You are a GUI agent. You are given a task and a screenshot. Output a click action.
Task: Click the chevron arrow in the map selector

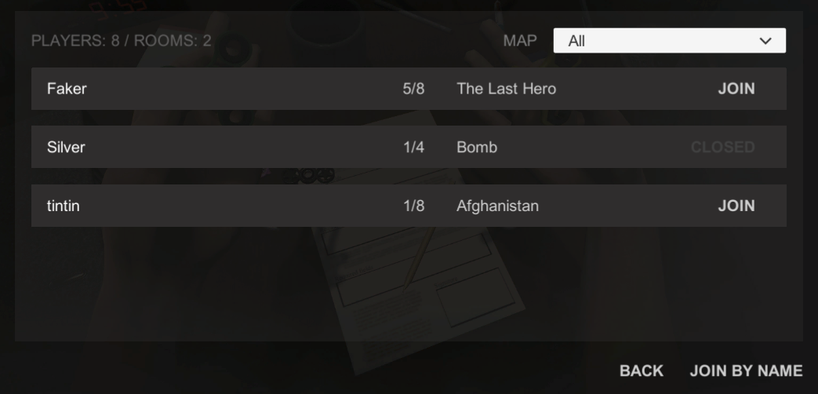pyautogui.click(x=765, y=41)
